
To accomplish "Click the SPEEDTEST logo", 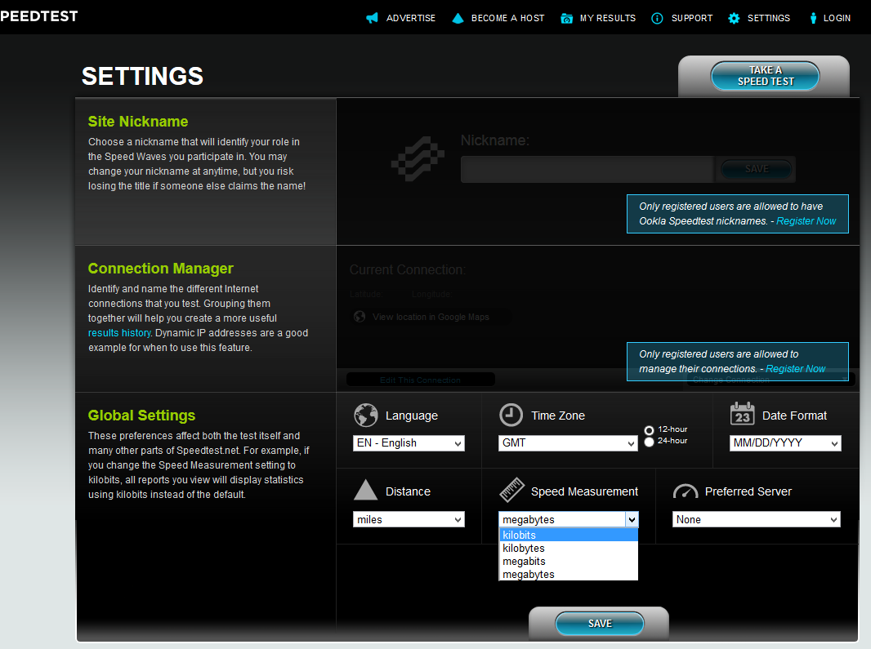I will pos(39,16).
